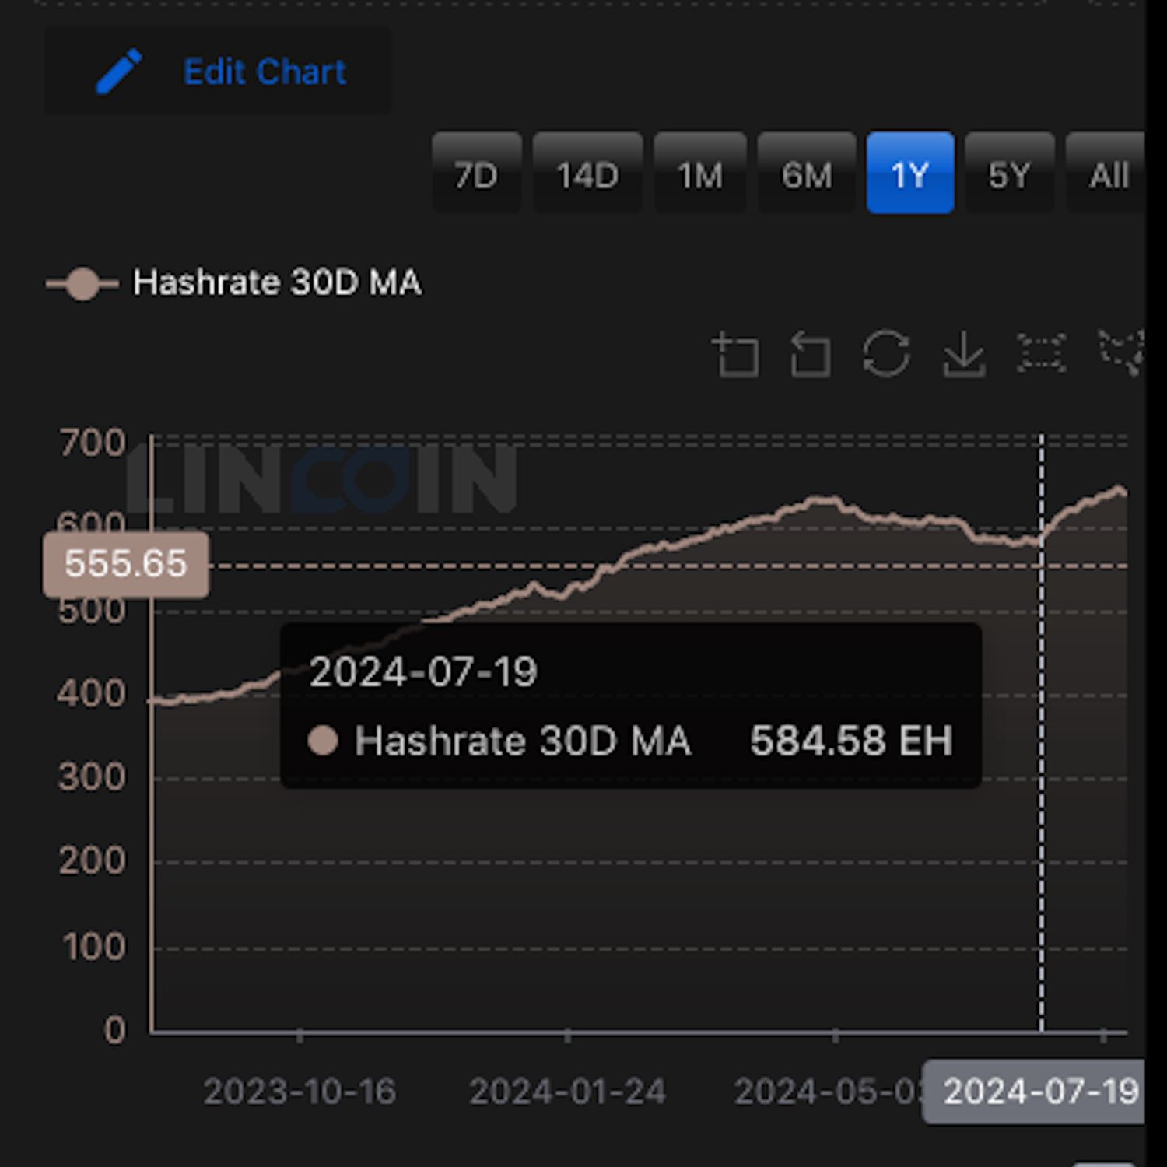Image resolution: width=1167 pixels, height=1167 pixels.
Task: Click the 584.58 EH tooltip value
Action: click(x=851, y=740)
